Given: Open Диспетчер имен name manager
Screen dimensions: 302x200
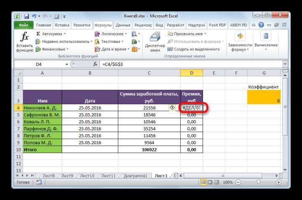Looking at the screenshot, I should click(x=155, y=42).
